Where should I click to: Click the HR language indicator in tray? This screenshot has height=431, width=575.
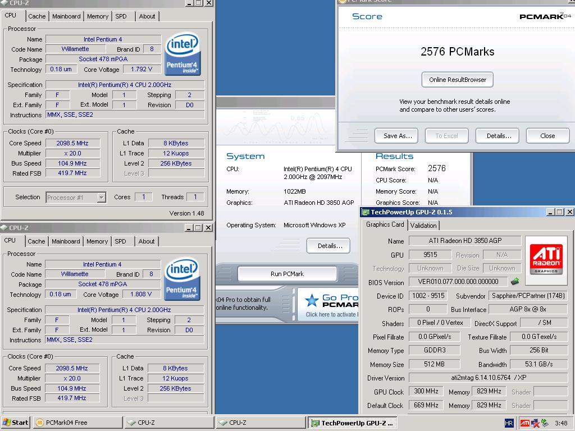tap(509, 423)
